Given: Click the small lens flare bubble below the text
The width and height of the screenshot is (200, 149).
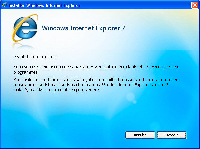Looking at the screenshot, I should tap(134, 102).
